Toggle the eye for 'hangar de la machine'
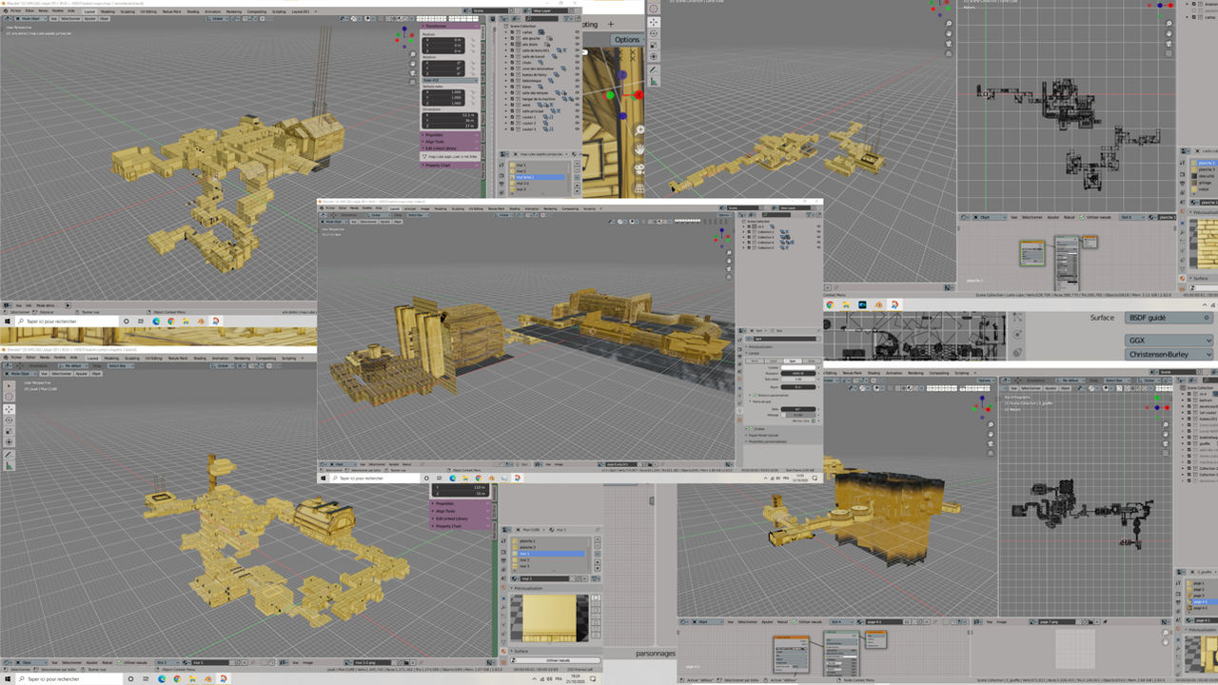 coord(577,98)
